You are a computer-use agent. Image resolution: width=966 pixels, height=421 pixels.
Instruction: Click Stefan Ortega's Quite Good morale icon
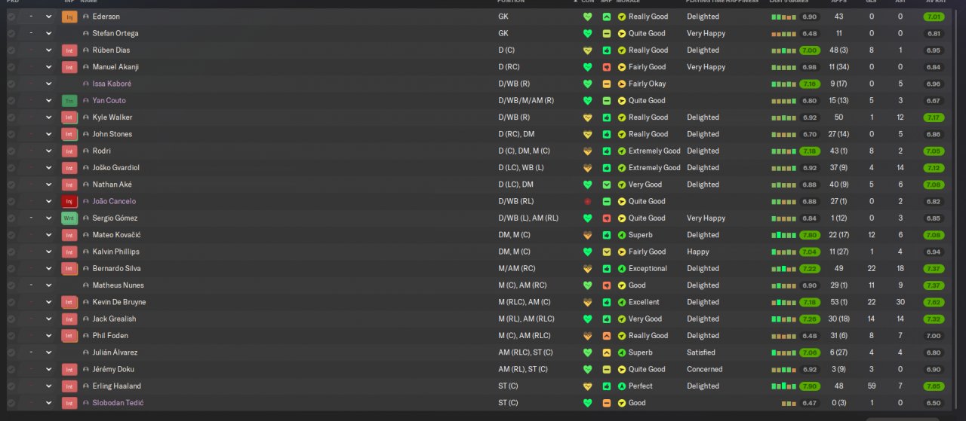click(x=622, y=34)
